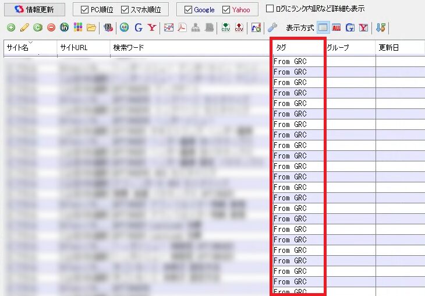Open the yellow folder icon
This screenshot has height=296, width=425.
click(91, 27)
